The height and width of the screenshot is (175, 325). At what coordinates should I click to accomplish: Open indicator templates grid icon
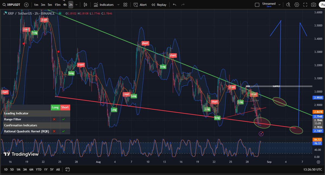coord(125,5)
